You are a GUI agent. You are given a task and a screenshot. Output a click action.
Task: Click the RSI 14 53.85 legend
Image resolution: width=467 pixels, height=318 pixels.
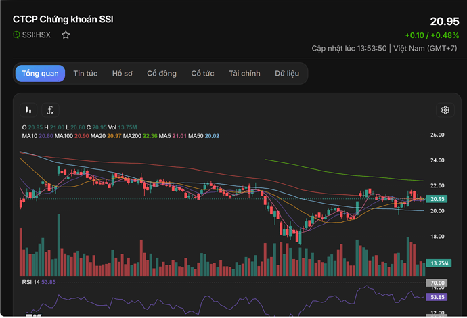[39, 282]
